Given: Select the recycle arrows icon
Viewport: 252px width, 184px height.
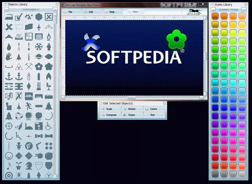Looking at the screenshot, I should (18, 116).
